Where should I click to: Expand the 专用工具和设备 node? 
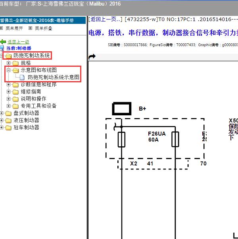[8, 106]
